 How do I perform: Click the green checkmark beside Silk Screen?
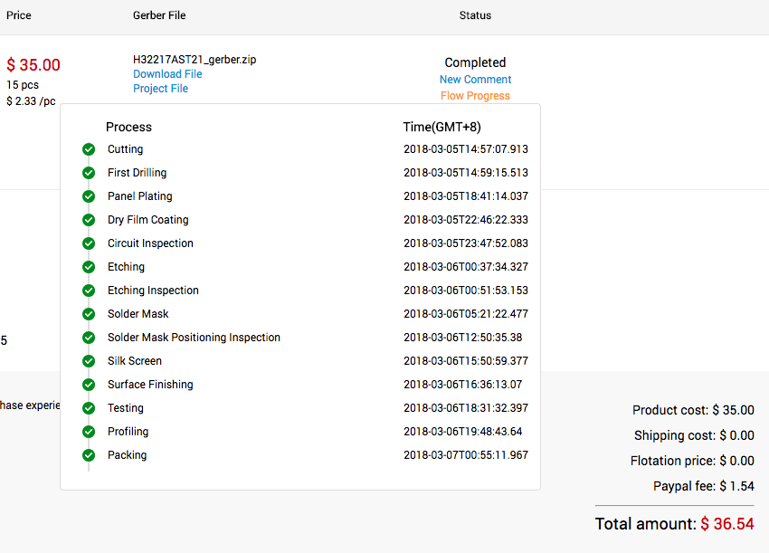point(89,361)
